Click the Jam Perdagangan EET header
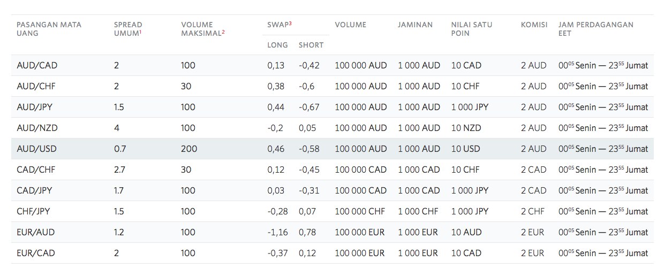Image resolution: width=672 pixels, height=269 pixels. (x=596, y=29)
